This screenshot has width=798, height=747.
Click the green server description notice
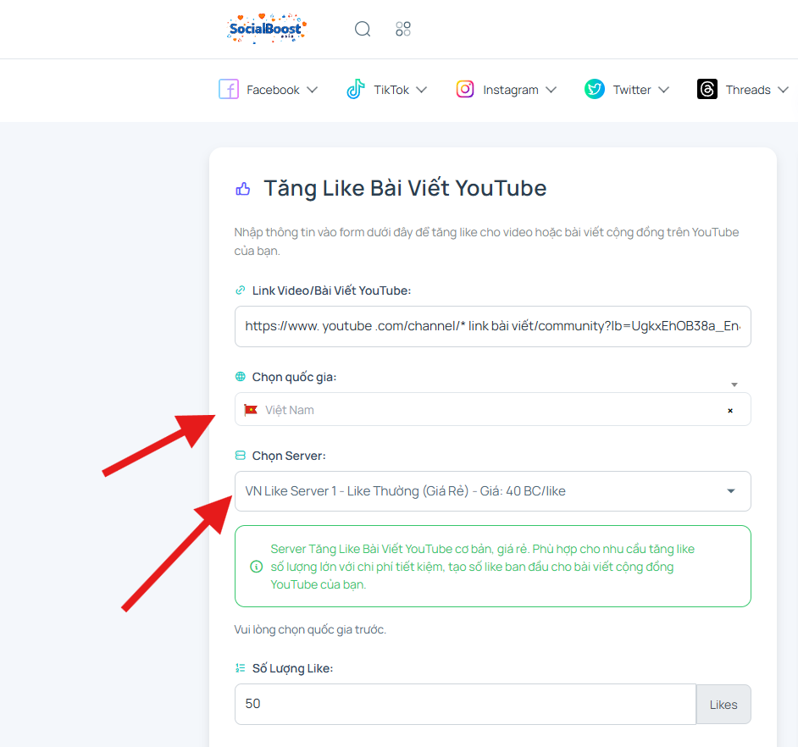click(x=493, y=567)
